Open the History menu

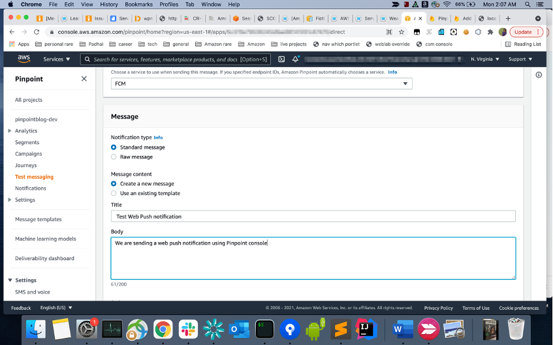(x=108, y=5)
